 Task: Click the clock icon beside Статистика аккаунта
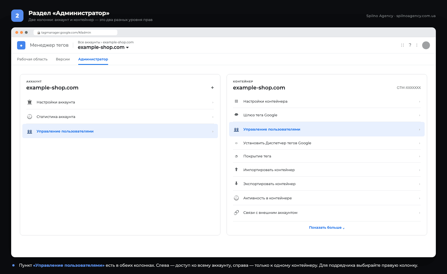[30, 117]
